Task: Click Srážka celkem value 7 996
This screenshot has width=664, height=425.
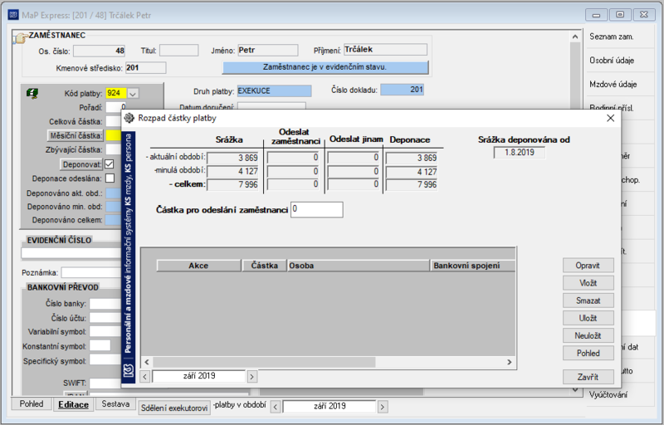Action: coord(233,184)
